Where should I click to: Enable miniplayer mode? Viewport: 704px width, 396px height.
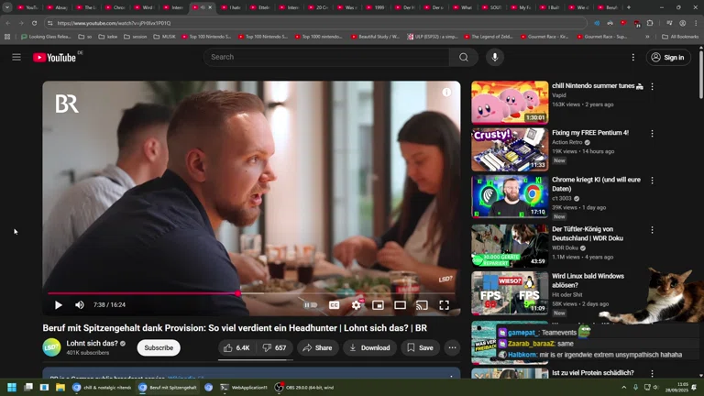tap(378, 305)
